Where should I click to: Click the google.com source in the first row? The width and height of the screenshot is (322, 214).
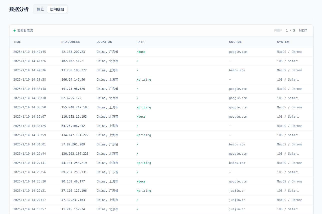(238, 52)
